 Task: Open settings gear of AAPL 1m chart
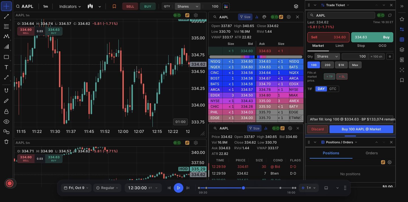[x=196, y=15]
